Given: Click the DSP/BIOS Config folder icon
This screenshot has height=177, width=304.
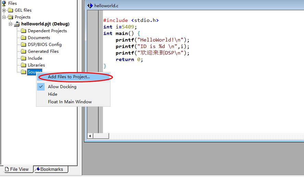Looking at the screenshot, I should pos(23,45).
